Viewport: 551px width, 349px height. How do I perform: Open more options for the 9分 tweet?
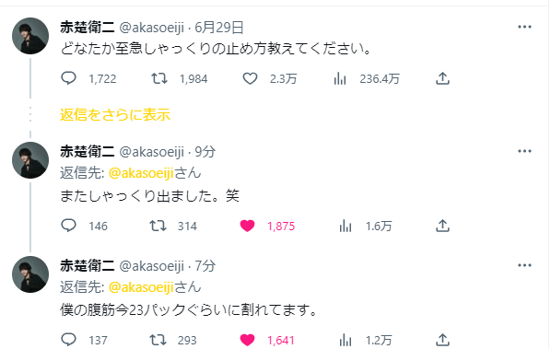(x=524, y=151)
